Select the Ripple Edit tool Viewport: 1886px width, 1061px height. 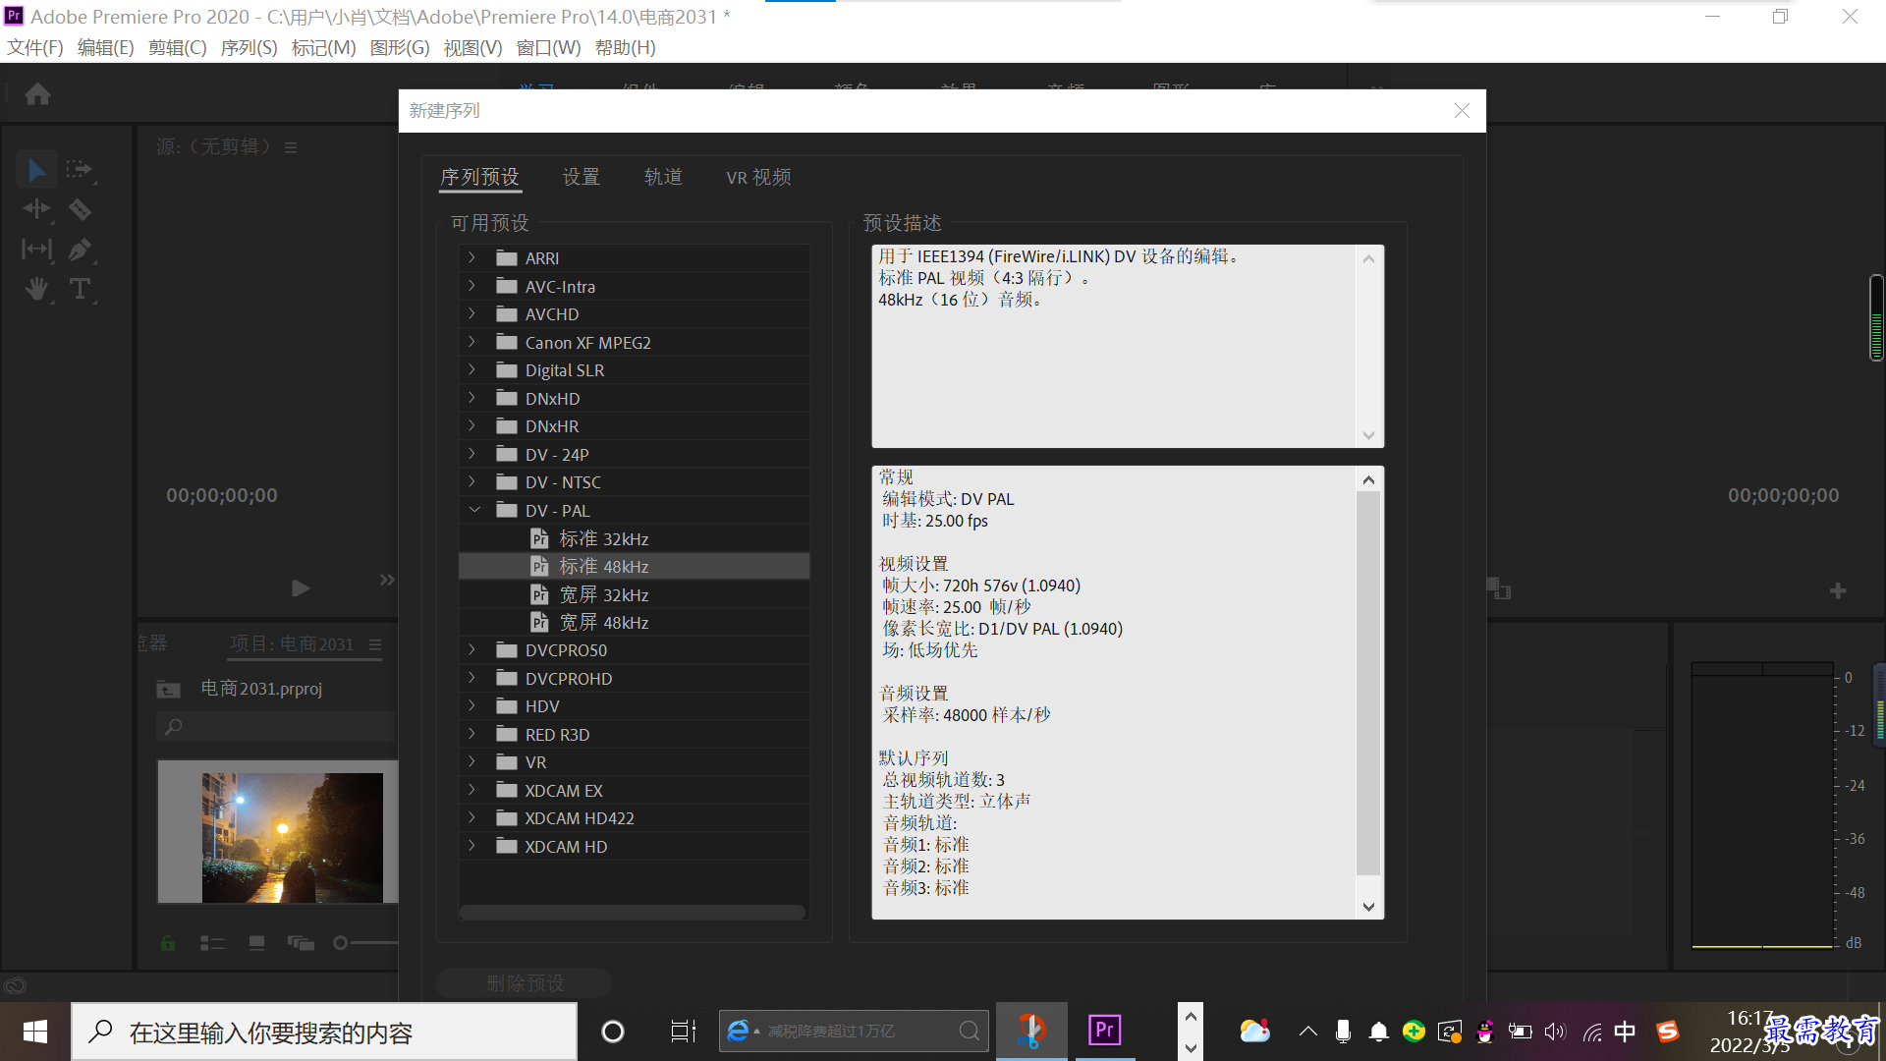tap(36, 209)
